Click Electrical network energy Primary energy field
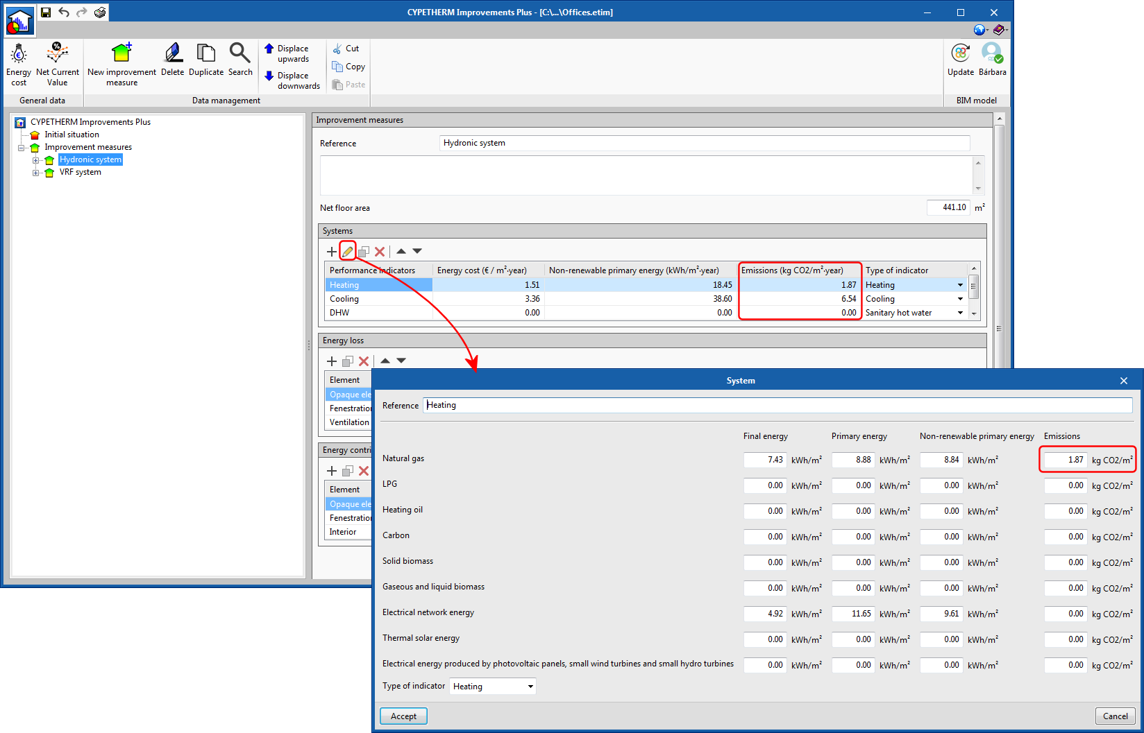 tap(853, 614)
